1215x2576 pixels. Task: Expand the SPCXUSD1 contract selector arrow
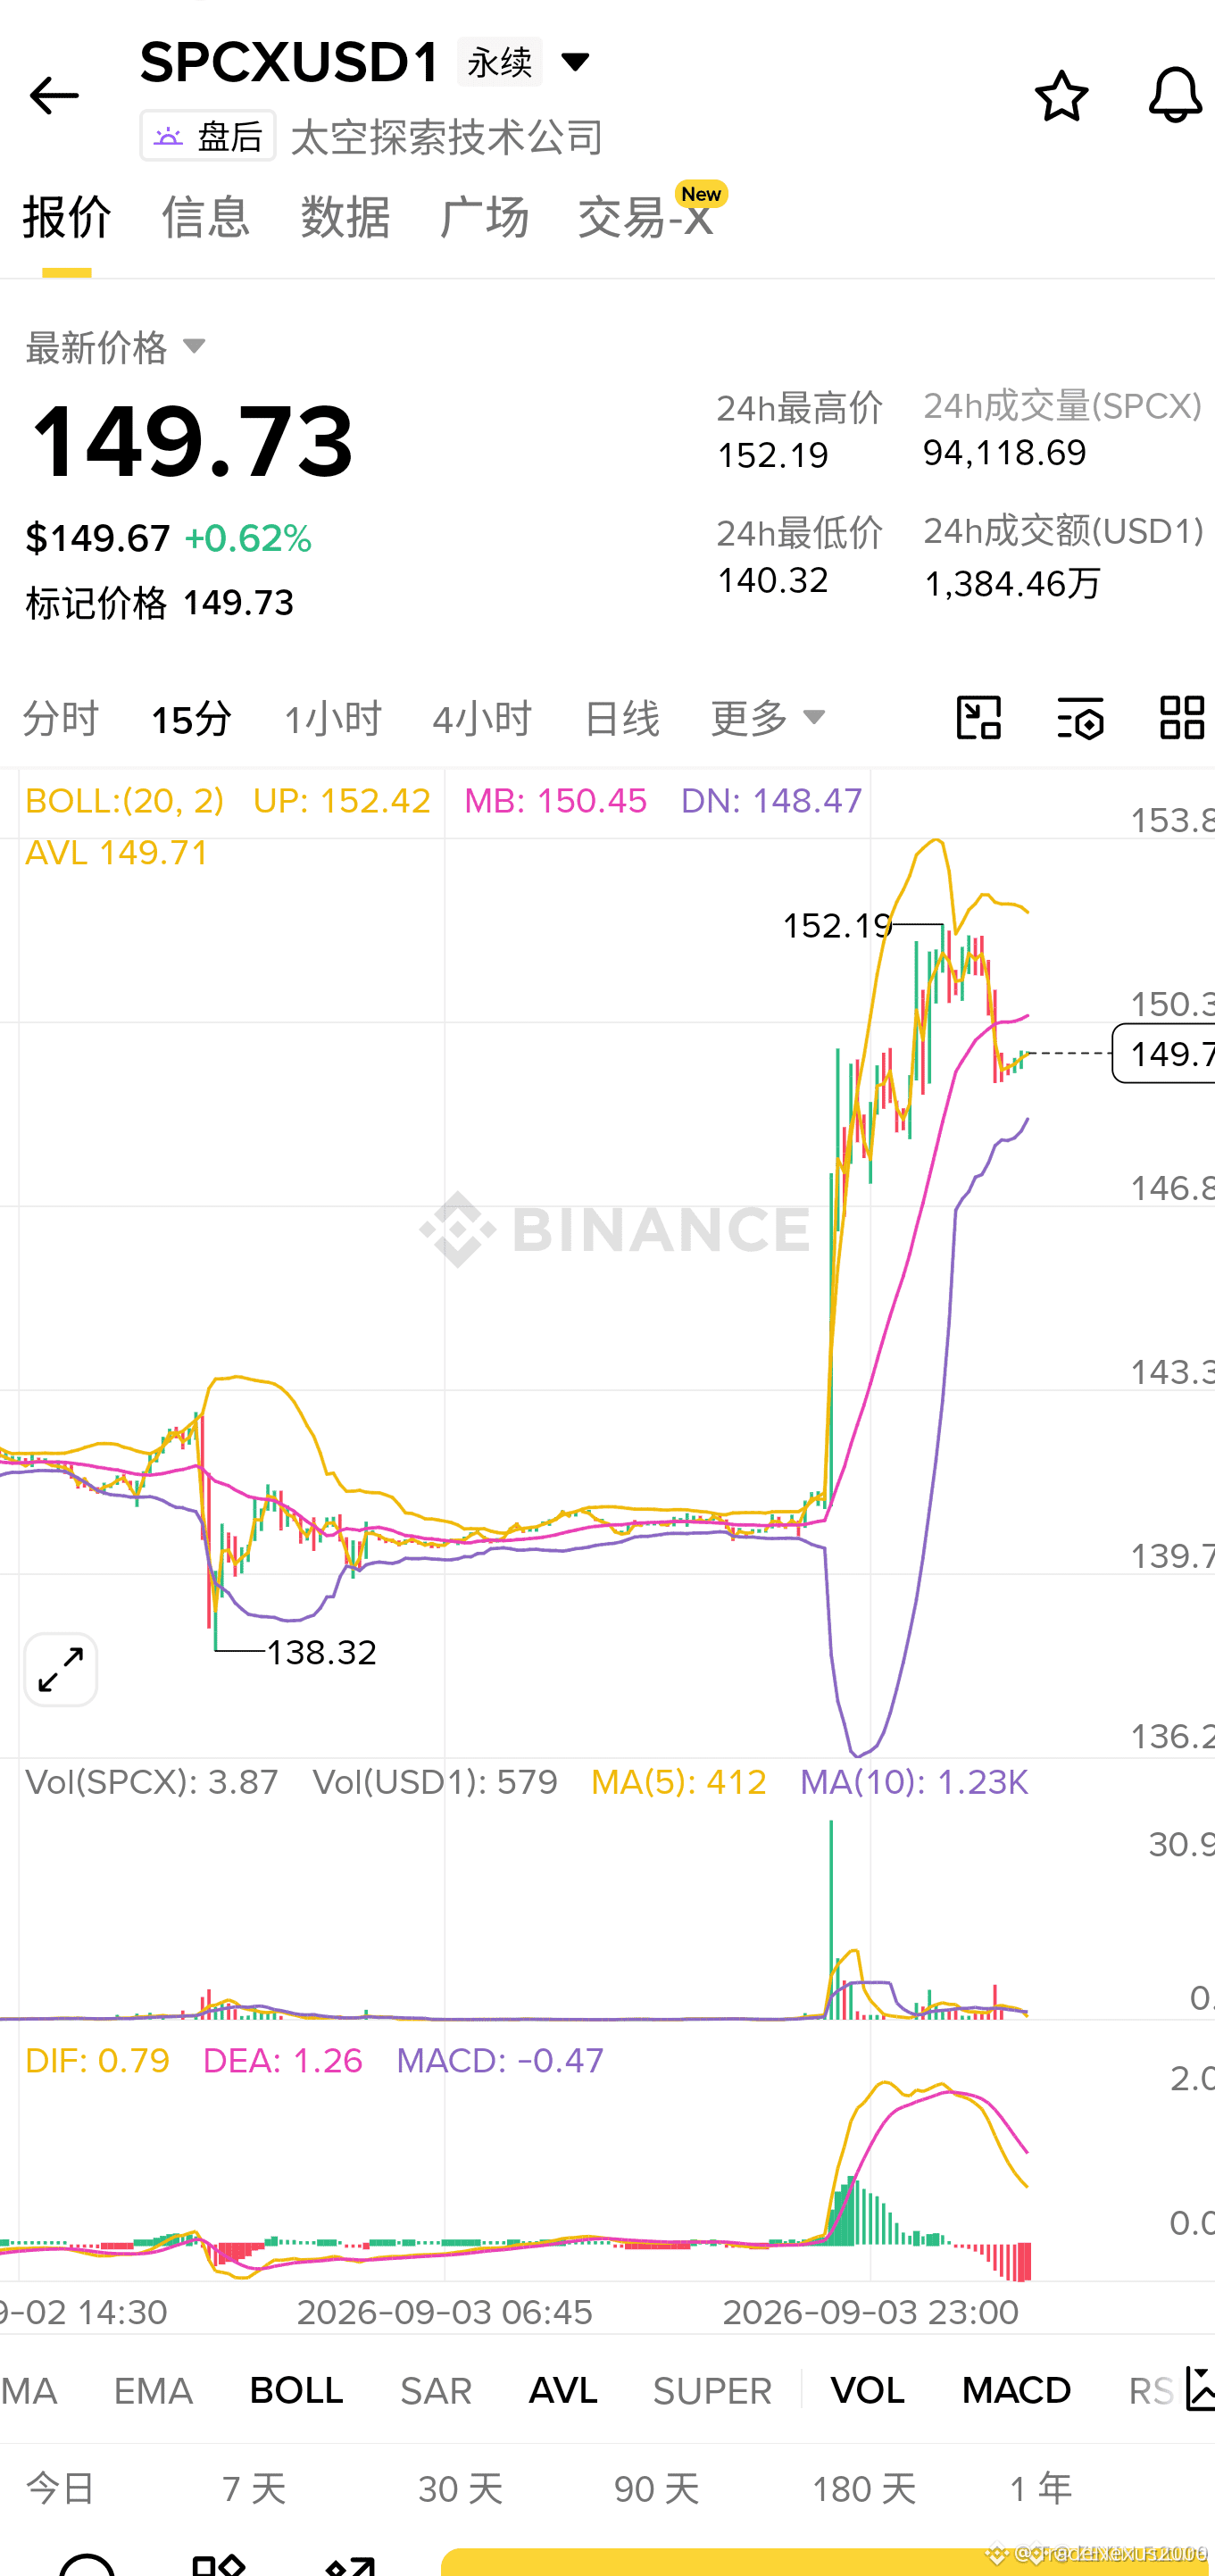[x=576, y=62]
